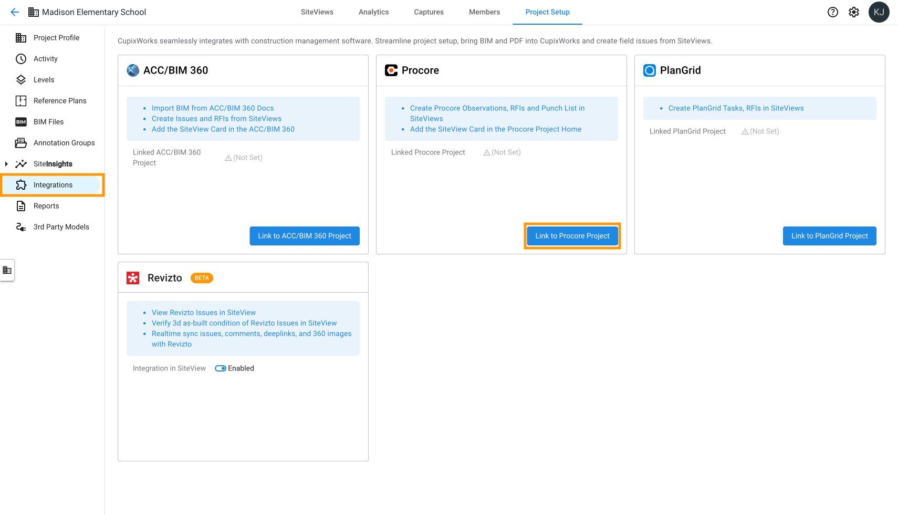Click the BETA badge next to Revizto
The width and height of the screenshot is (898, 515).
[202, 278]
